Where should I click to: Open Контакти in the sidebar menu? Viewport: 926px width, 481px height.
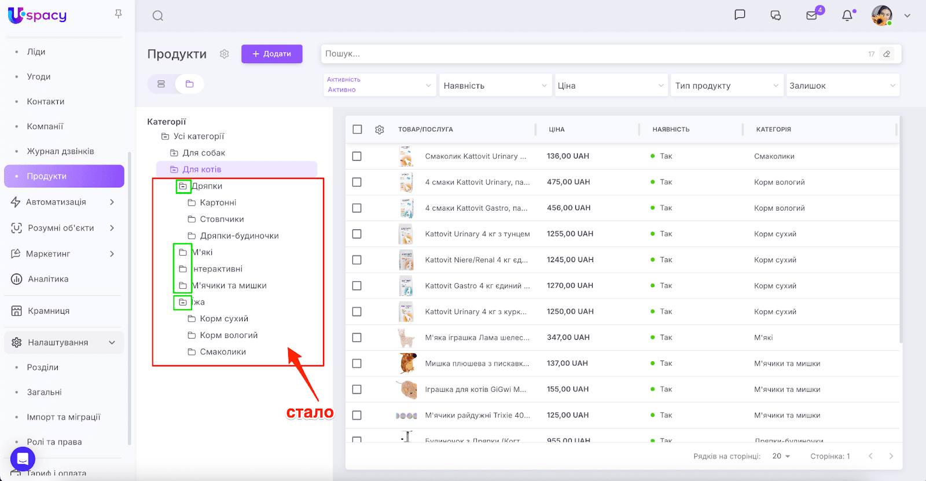46,101
